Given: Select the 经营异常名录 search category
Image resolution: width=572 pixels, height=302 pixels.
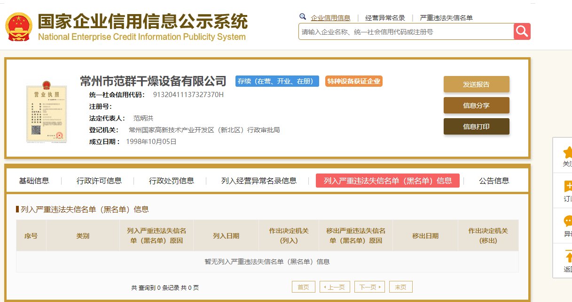Looking at the screenshot, I should (x=385, y=18).
